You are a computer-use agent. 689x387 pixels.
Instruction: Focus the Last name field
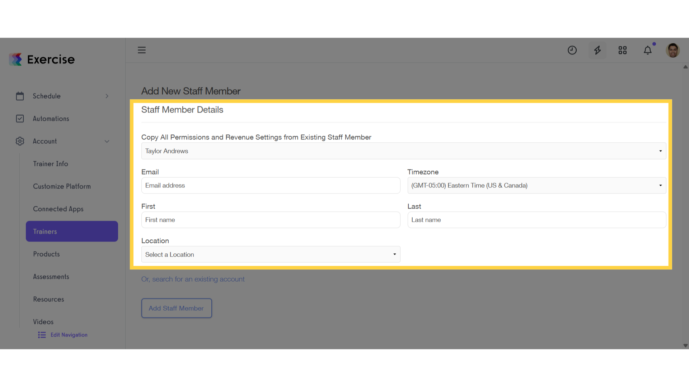[x=537, y=220]
